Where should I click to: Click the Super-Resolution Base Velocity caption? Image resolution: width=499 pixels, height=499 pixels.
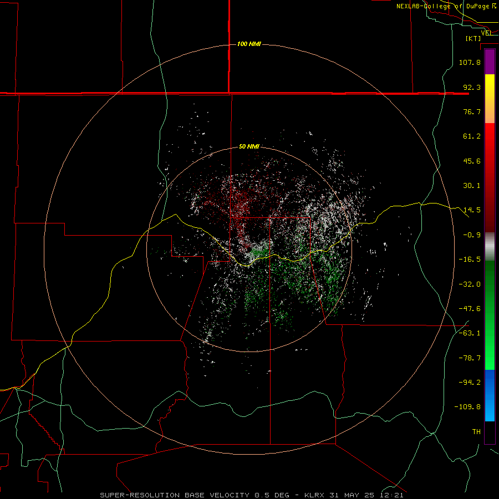[252, 495]
